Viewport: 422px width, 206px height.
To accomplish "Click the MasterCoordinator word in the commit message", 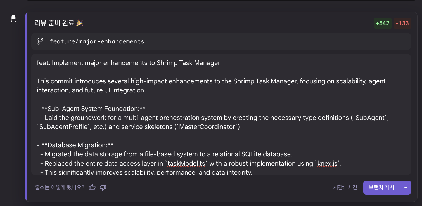I will click(207, 127).
